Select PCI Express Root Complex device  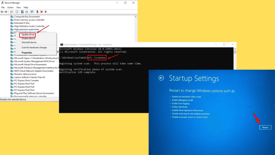(26, 80)
